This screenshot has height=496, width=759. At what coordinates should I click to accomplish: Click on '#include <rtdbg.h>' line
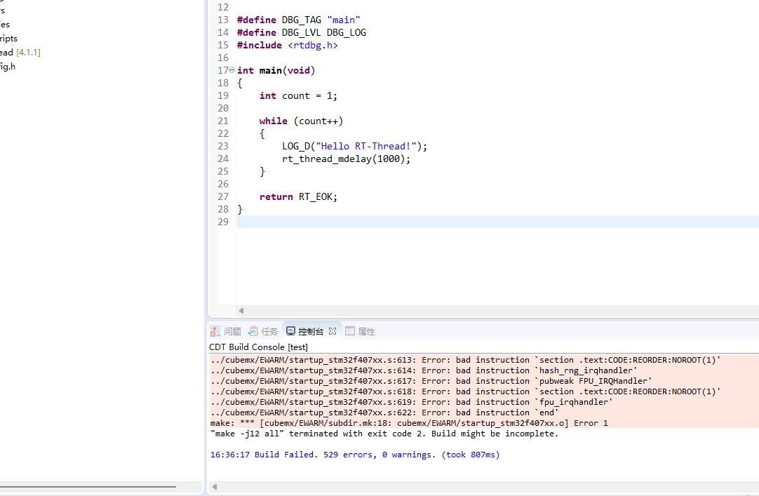(287, 45)
